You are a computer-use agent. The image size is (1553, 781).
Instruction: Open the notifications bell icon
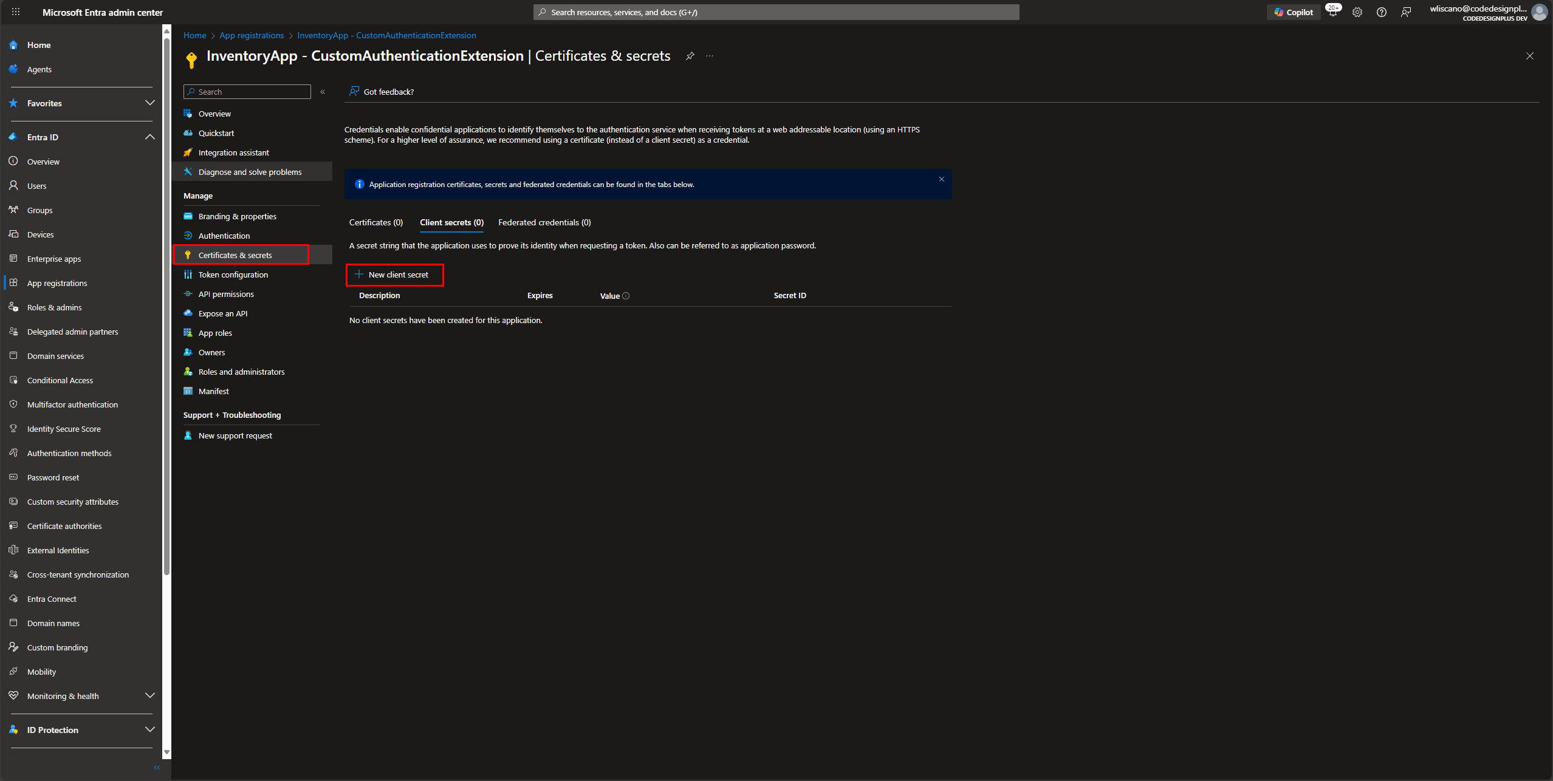[x=1333, y=12]
